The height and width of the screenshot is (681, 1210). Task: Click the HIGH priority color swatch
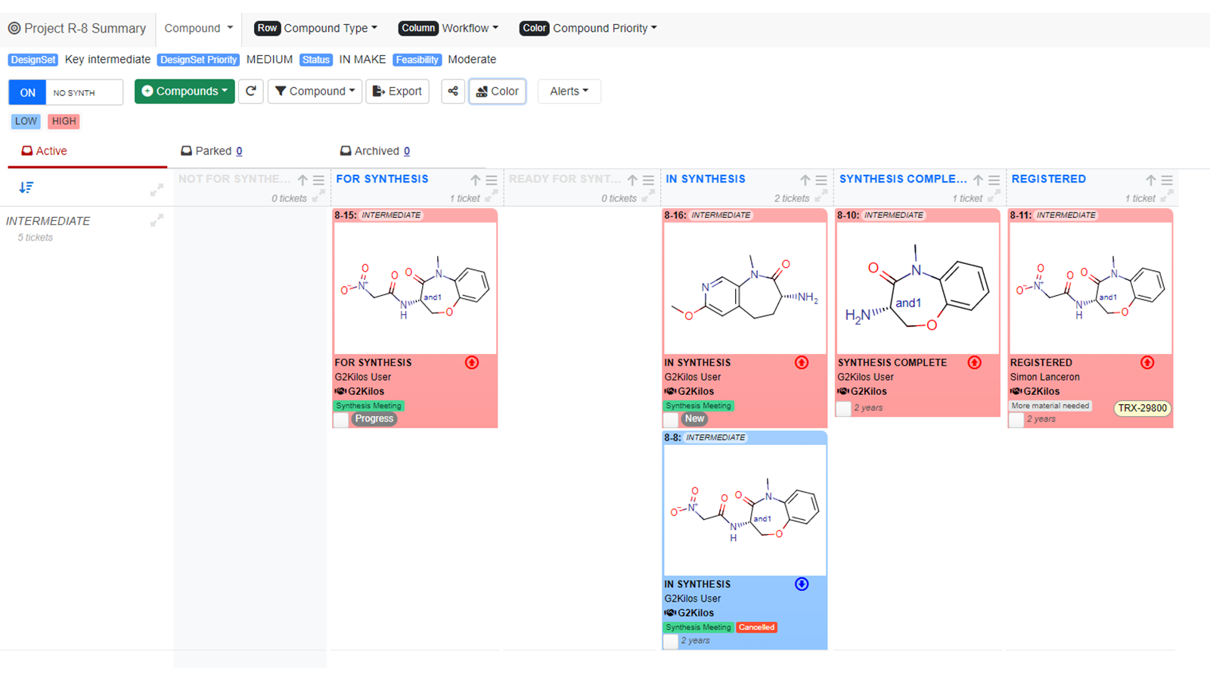point(64,121)
